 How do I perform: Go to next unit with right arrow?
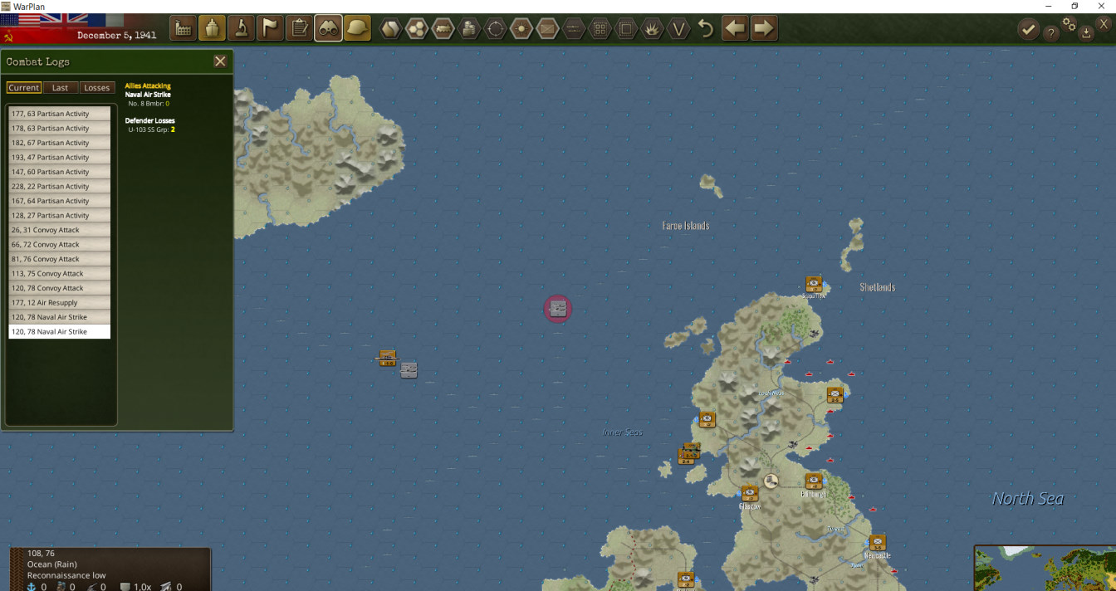pyautogui.click(x=764, y=28)
